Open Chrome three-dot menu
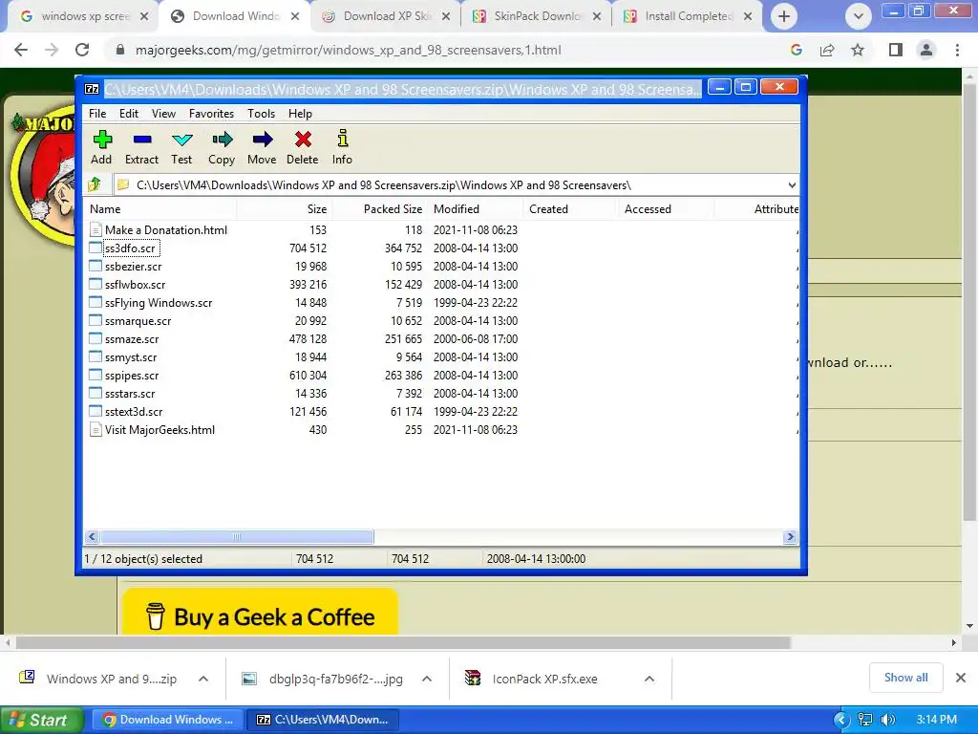The width and height of the screenshot is (978, 734). 957,50
